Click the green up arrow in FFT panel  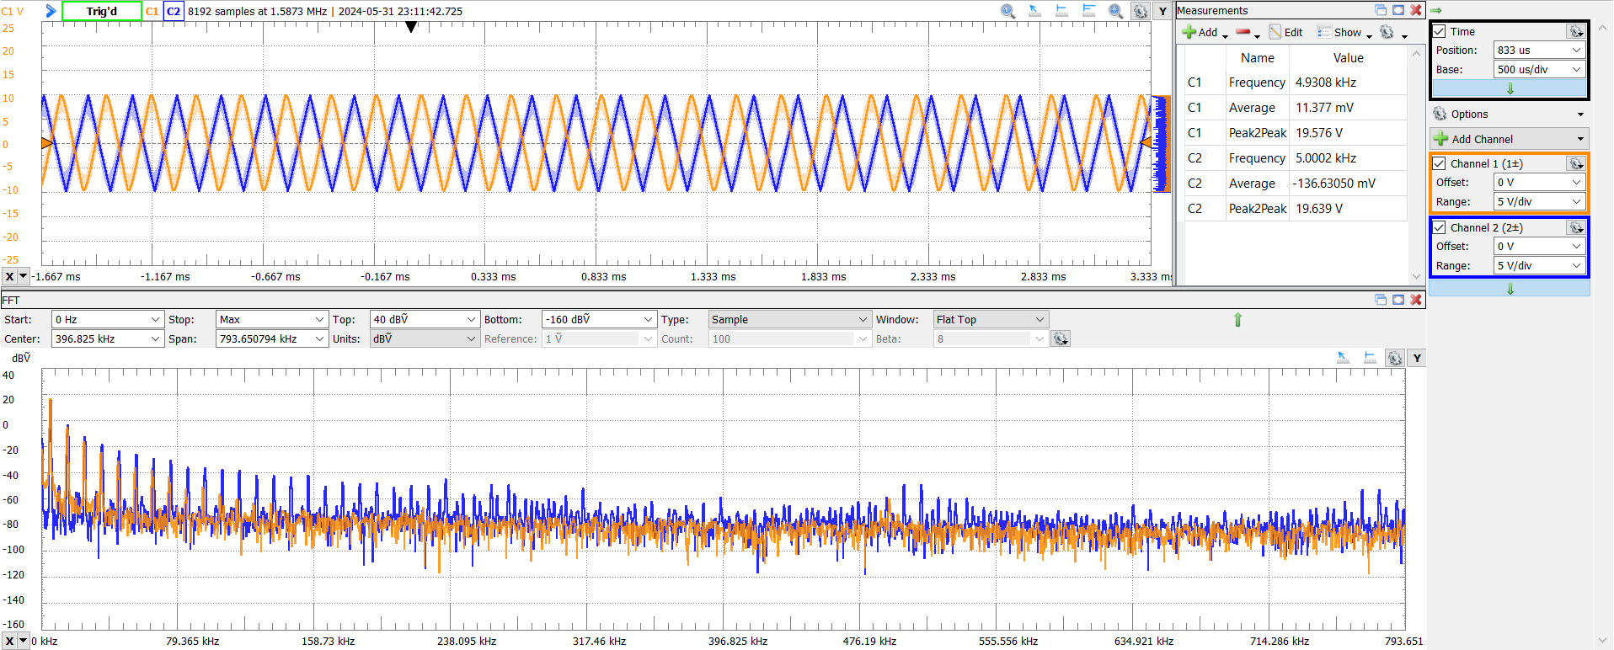click(x=1237, y=320)
